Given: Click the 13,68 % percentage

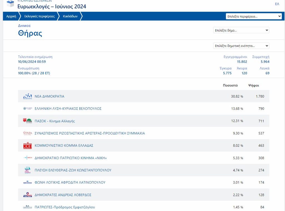Looking at the screenshot, I should tap(237, 108).
